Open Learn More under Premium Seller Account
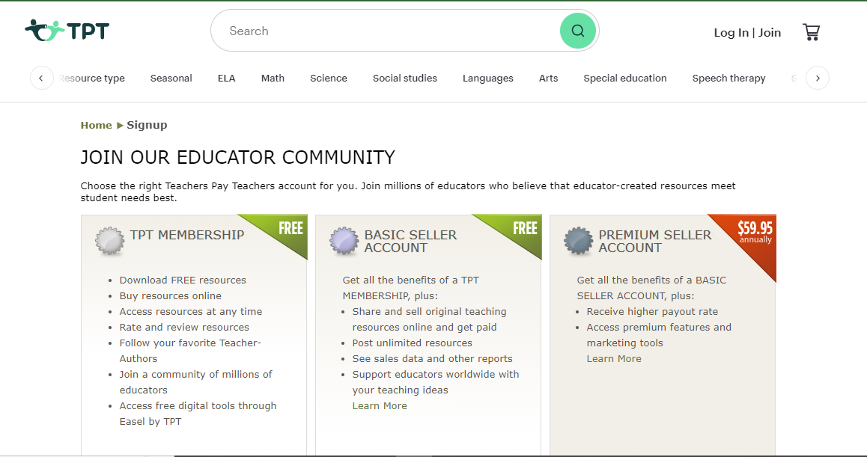Screen dimensions: 867x457 click(613, 358)
